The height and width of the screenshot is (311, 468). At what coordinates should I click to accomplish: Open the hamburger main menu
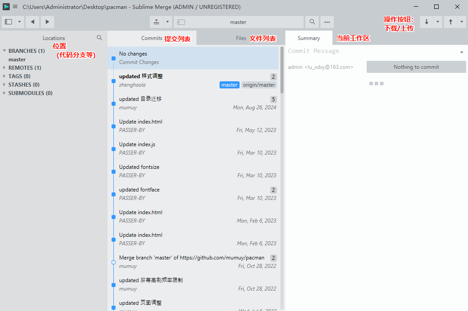click(x=15, y=7)
